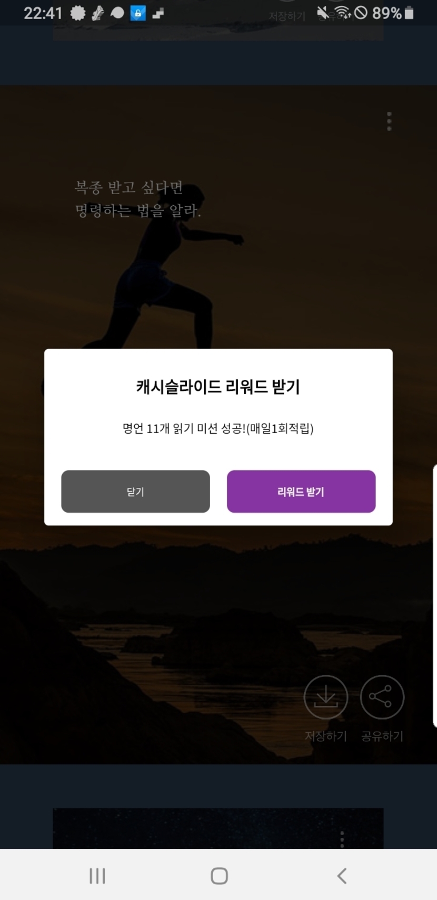The height and width of the screenshot is (900, 437).
Task: Open three-dot menu on bottom starry card
Action: coord(342,839)
